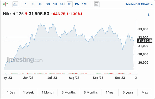The image size is (155, 99).
Task: Click the 31,595.50 price value
Action: point(39,14)
